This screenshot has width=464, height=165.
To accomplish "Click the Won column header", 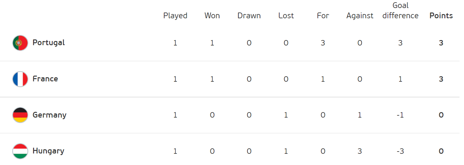I will tap(212, 16).
